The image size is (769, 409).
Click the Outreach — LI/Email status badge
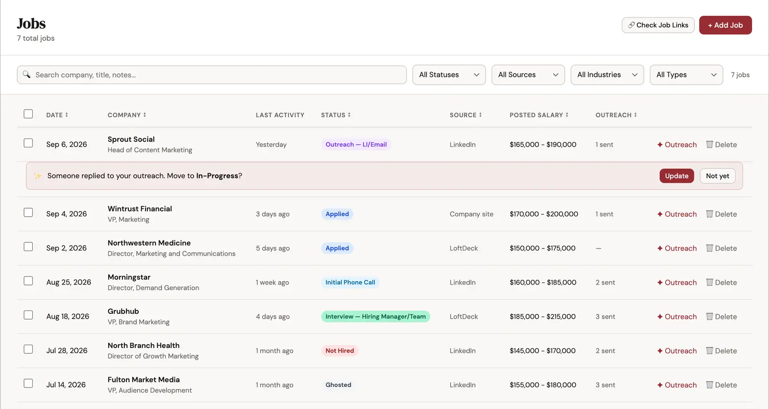(x=356, y=145)
